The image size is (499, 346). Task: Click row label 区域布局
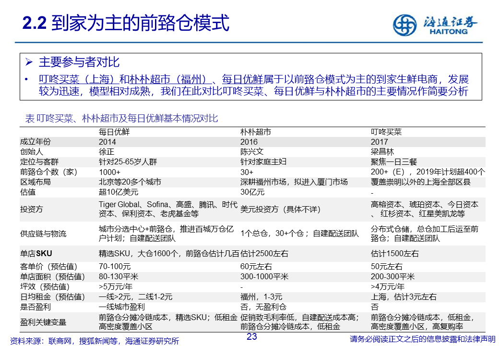point(36,182)
